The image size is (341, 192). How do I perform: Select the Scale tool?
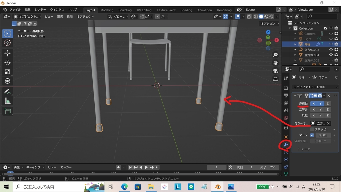pos(8,72)
